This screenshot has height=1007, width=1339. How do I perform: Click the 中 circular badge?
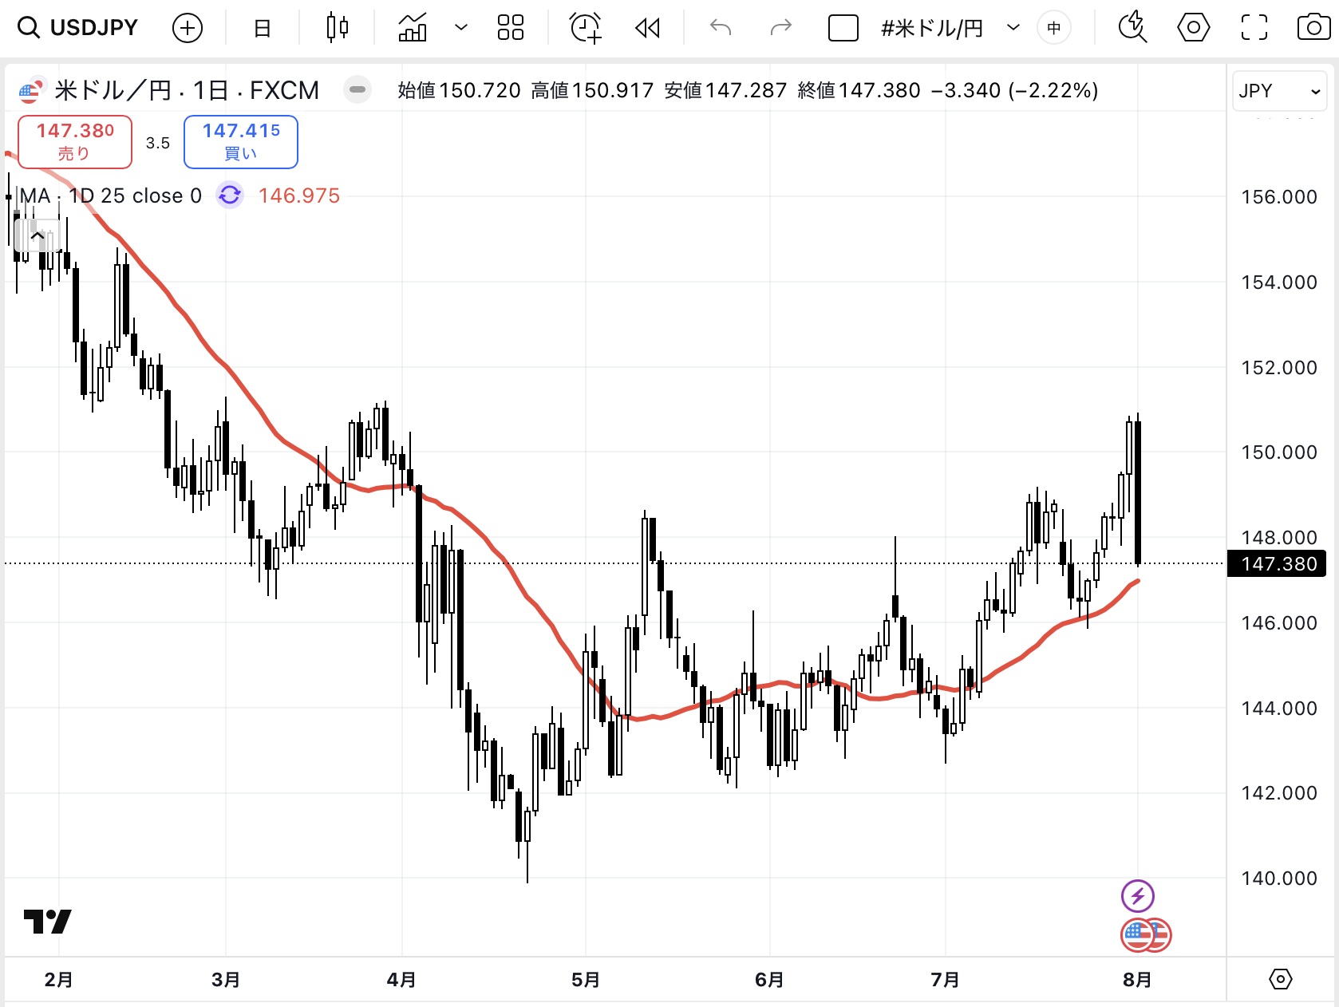tap(1054, 29)
